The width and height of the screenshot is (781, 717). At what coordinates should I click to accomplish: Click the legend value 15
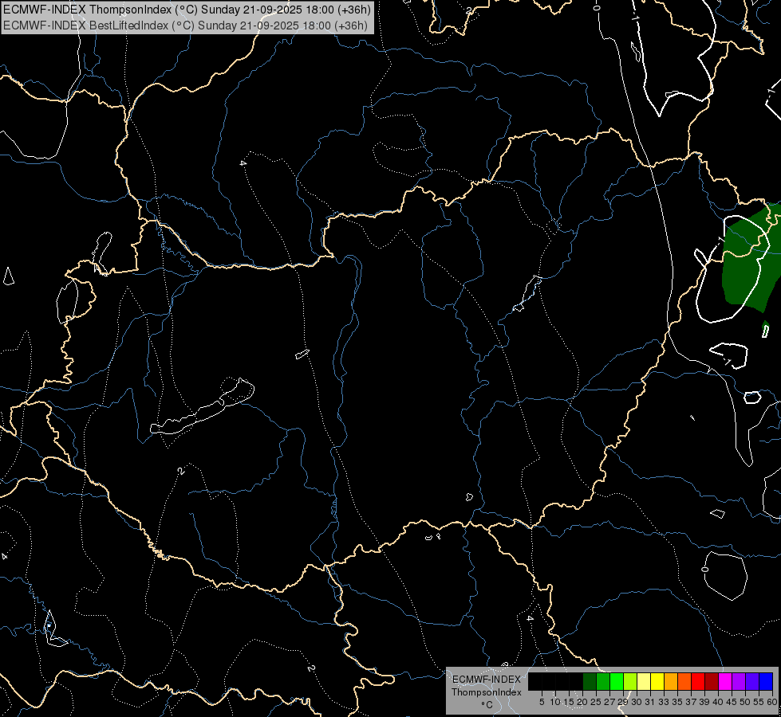tap(570, 702)
